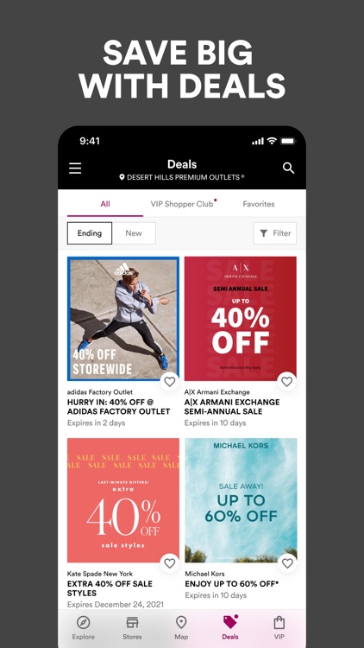Go to the Stores icon
364x648 pixels.
132,622
